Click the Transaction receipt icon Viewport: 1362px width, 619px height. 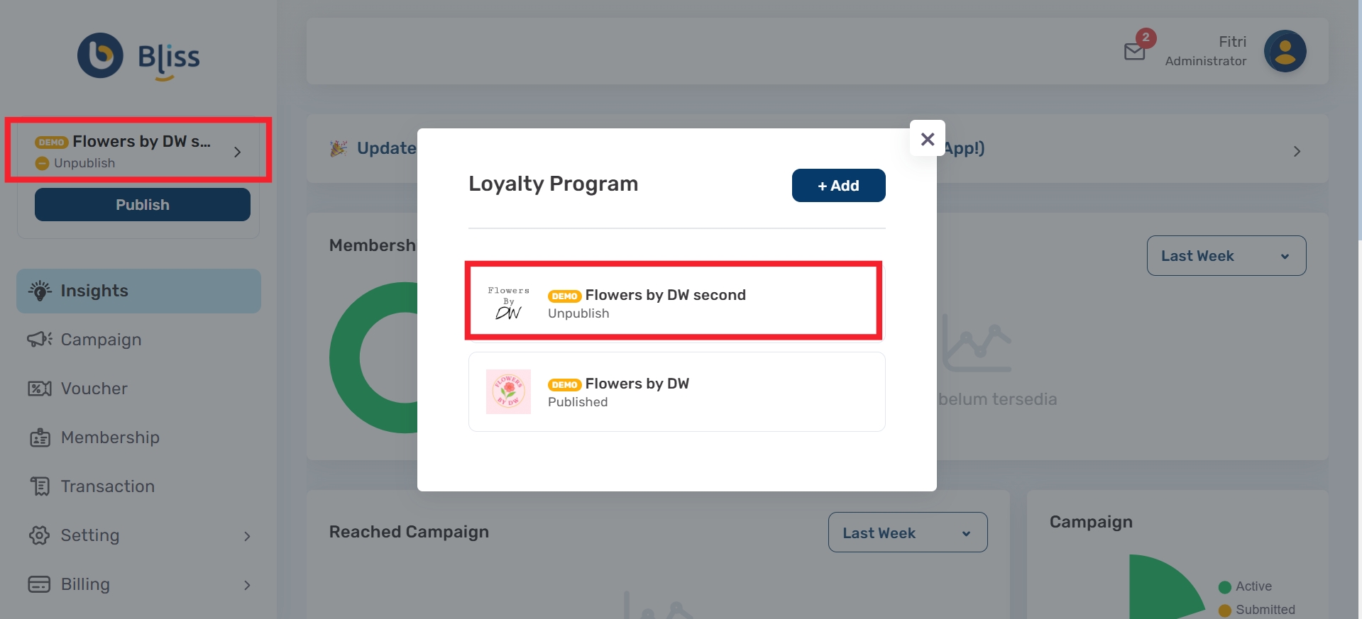click(x=40, y=486)
